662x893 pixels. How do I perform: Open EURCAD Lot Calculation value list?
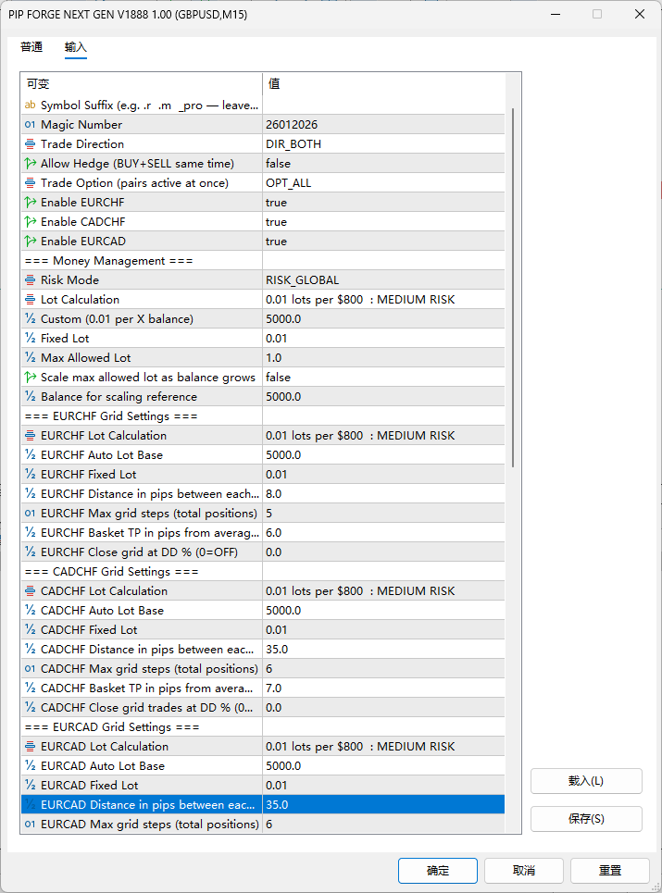(383, 746)
